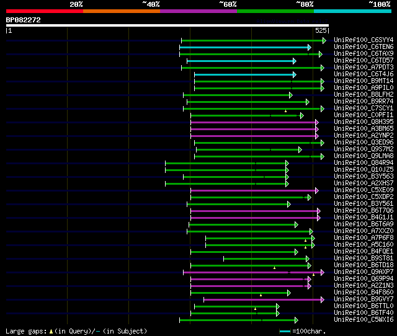Click the UniRef100_B4G1J1 label
The height and width of the screenshot is (336, 397).
(364, 218)
